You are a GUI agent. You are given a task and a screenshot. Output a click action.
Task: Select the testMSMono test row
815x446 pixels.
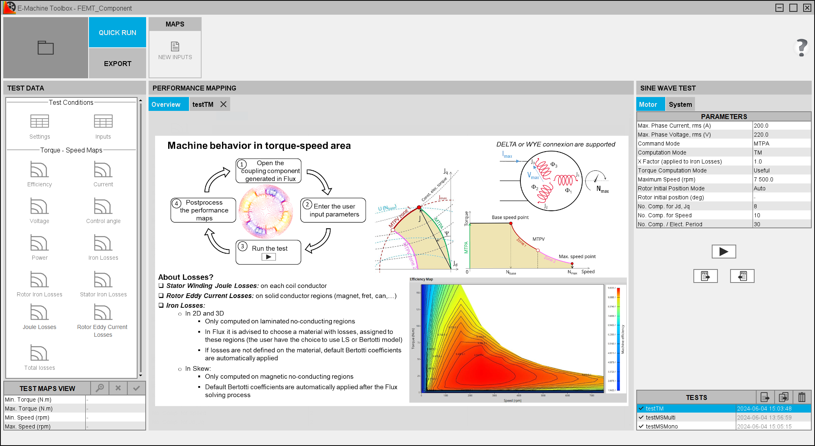(662, 426)
